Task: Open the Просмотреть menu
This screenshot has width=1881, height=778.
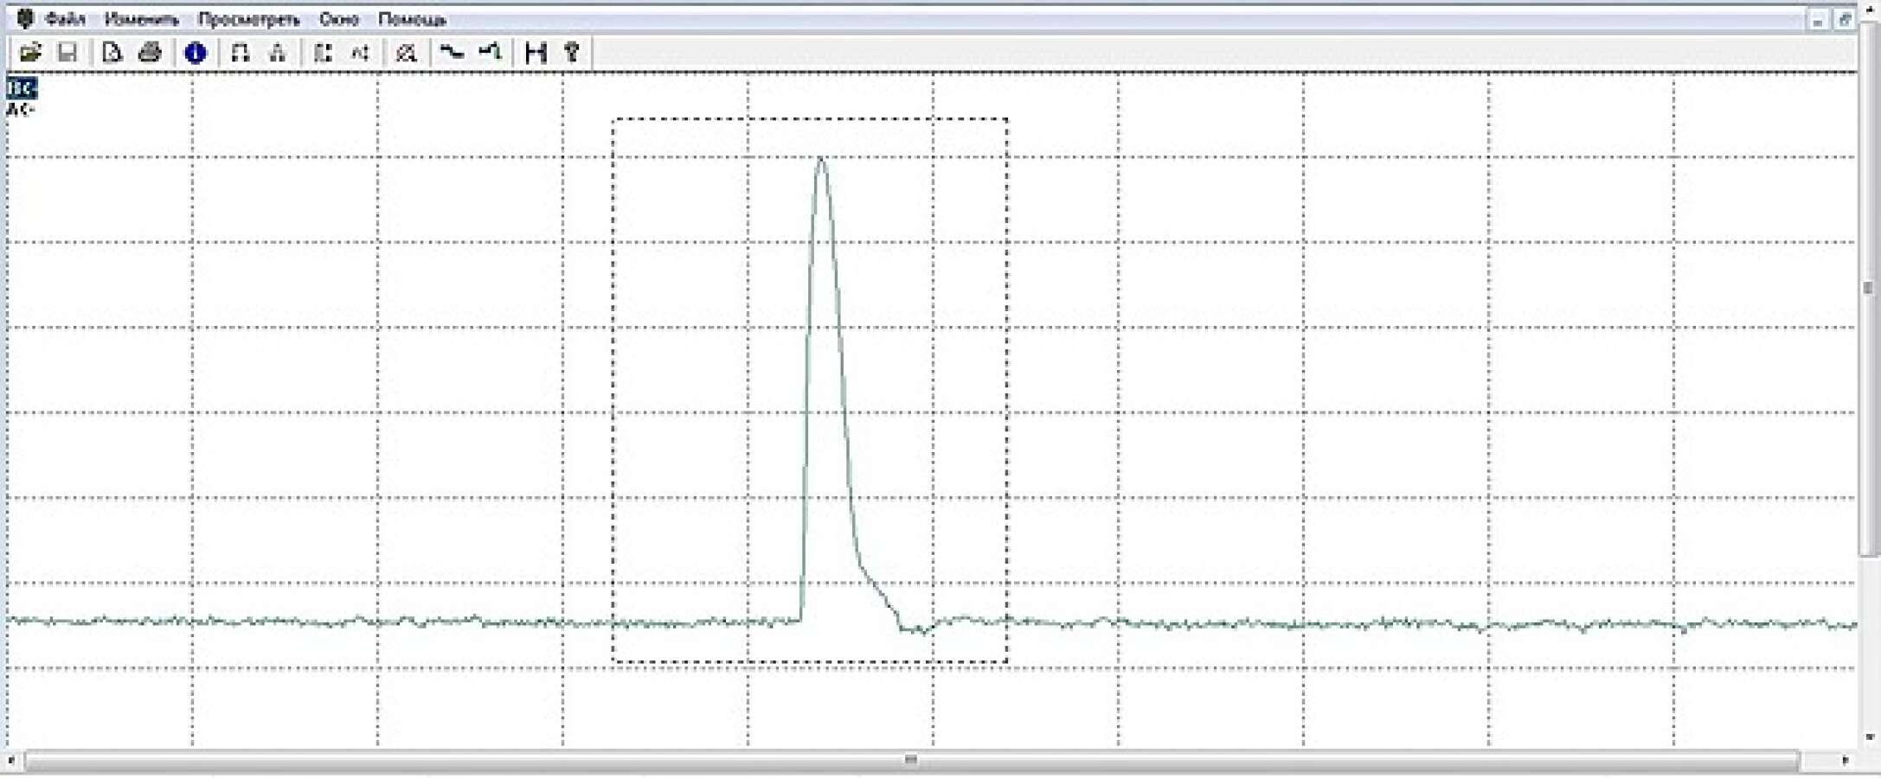Action: coord(248,19)
